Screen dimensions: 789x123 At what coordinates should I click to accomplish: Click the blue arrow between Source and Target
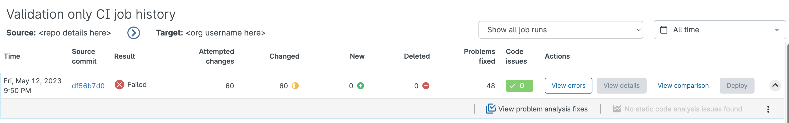(133, 33)
